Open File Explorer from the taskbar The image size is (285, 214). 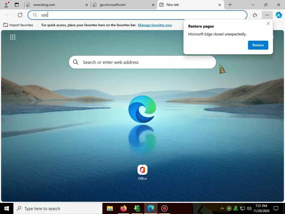tap(110, 208)
